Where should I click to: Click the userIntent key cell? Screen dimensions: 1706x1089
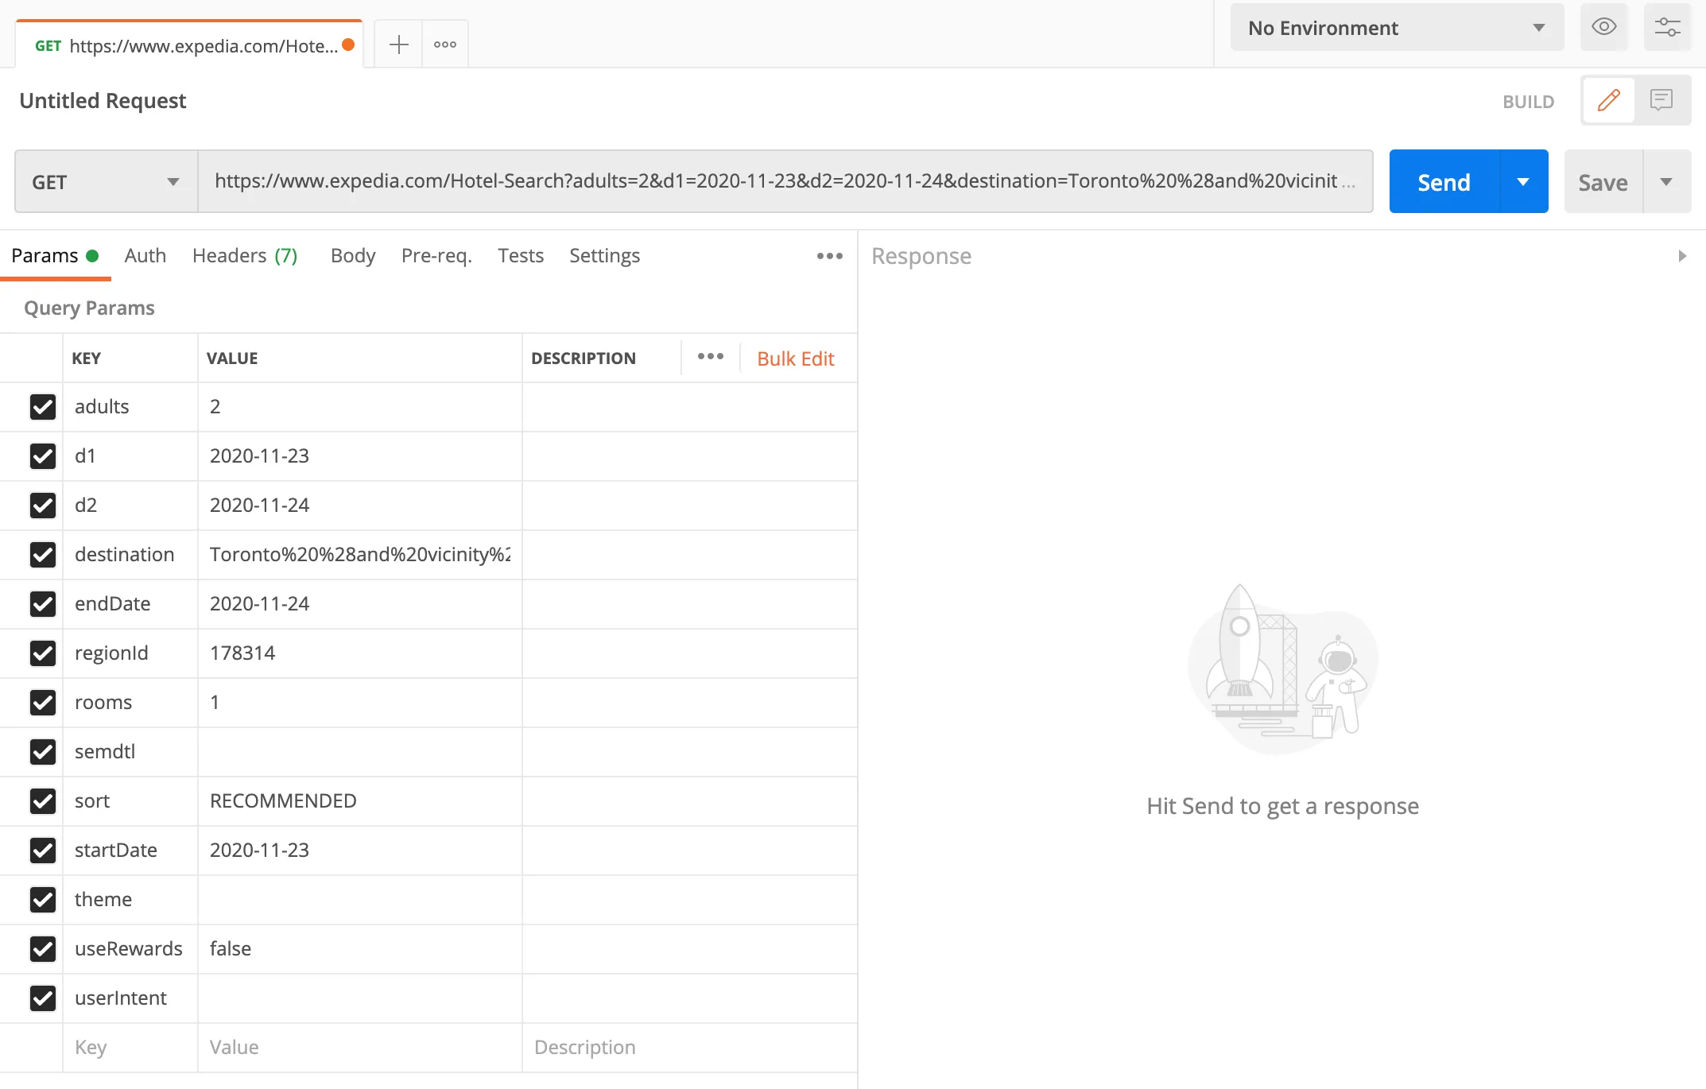(130, 998)
